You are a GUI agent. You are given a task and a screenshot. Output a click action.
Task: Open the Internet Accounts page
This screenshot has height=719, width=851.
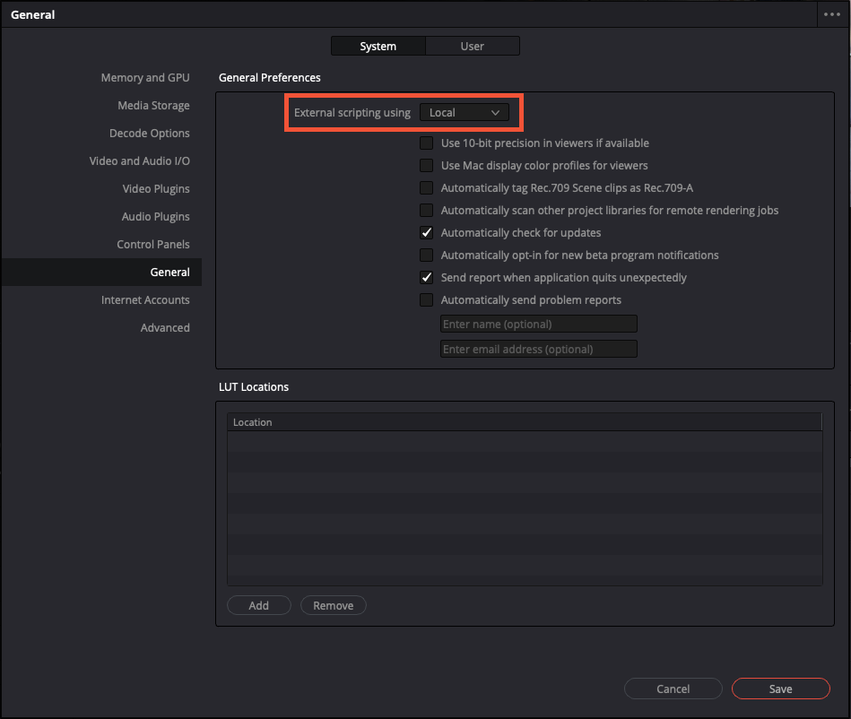coord(145,299)
